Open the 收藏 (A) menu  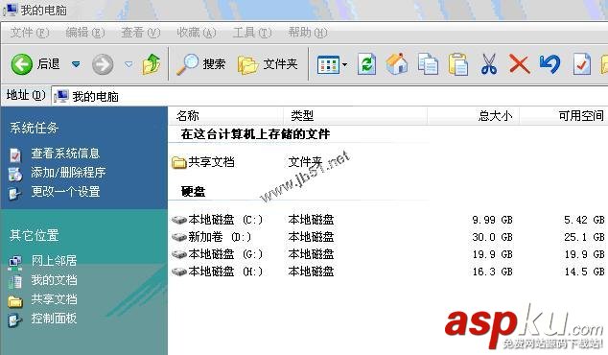pos(197,33)
